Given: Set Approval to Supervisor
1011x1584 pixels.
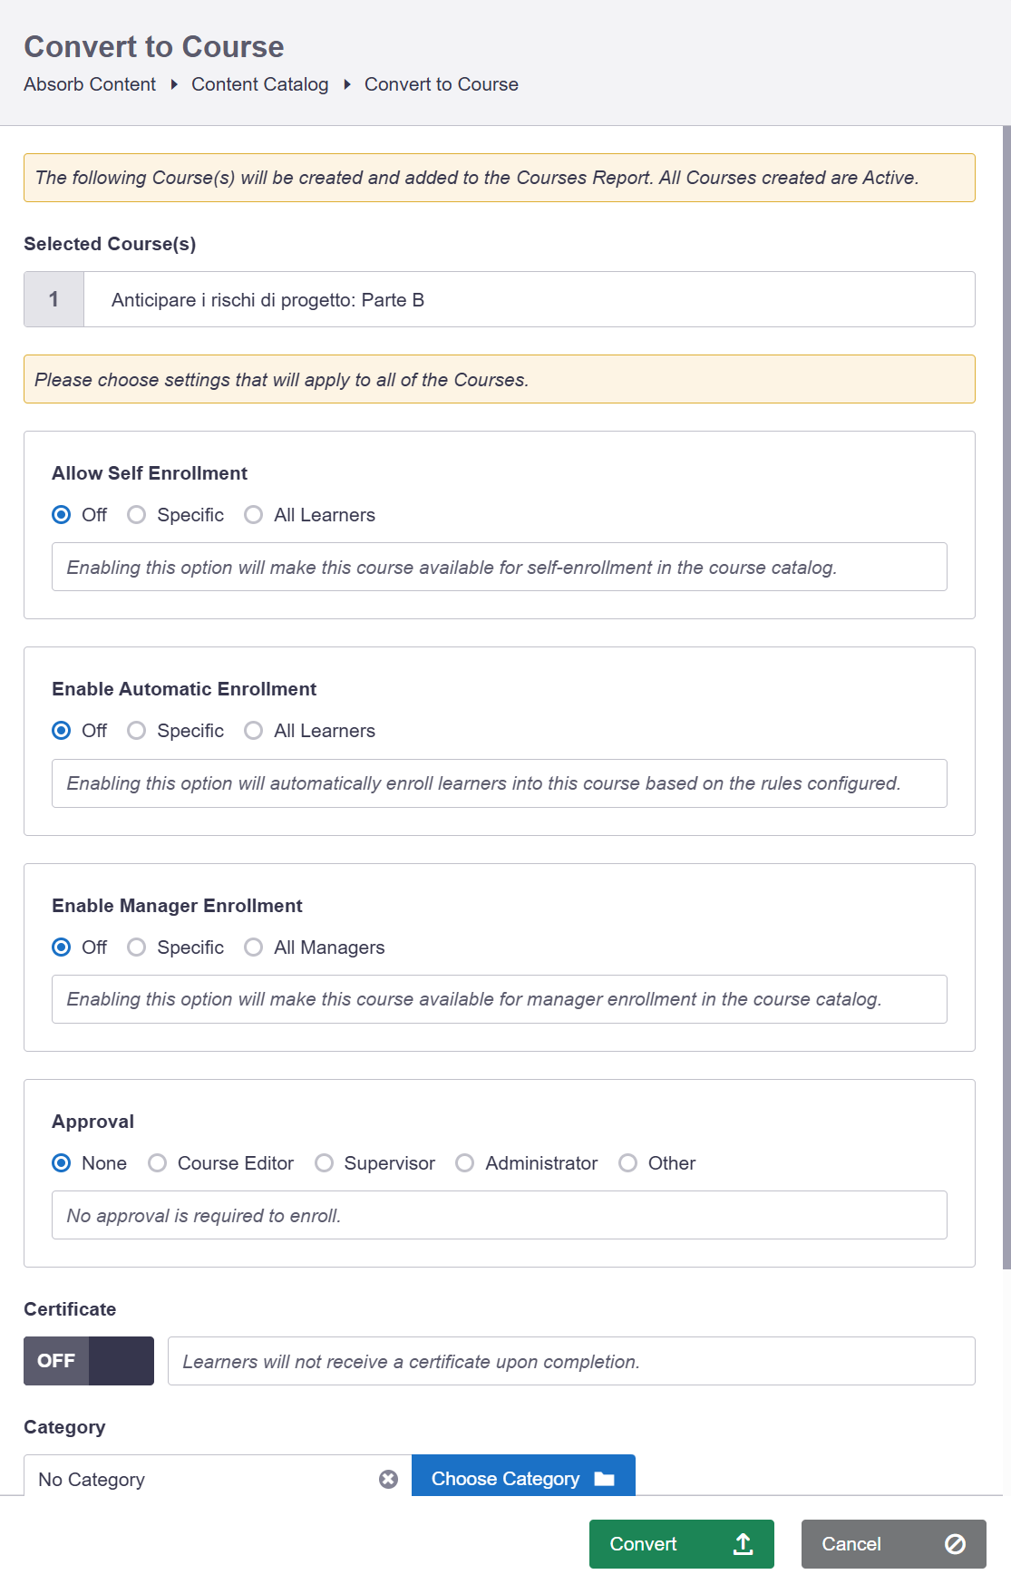Looking at the screenshot, I should click(x=325, y=1163).
